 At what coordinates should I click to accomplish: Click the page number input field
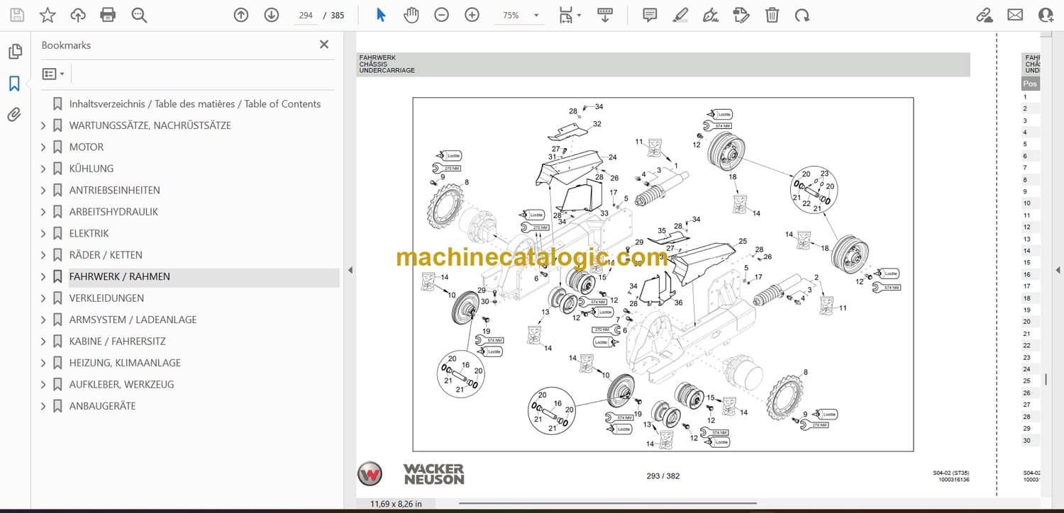tap(306, 15)
